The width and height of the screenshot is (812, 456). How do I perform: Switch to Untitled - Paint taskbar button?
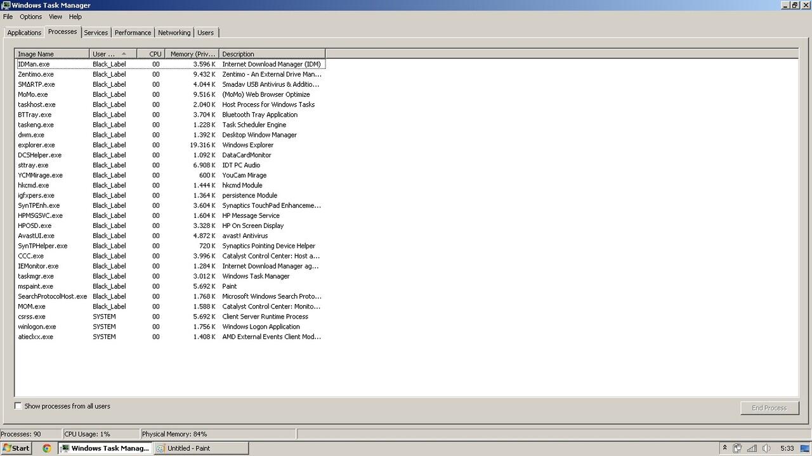point(200,448)
